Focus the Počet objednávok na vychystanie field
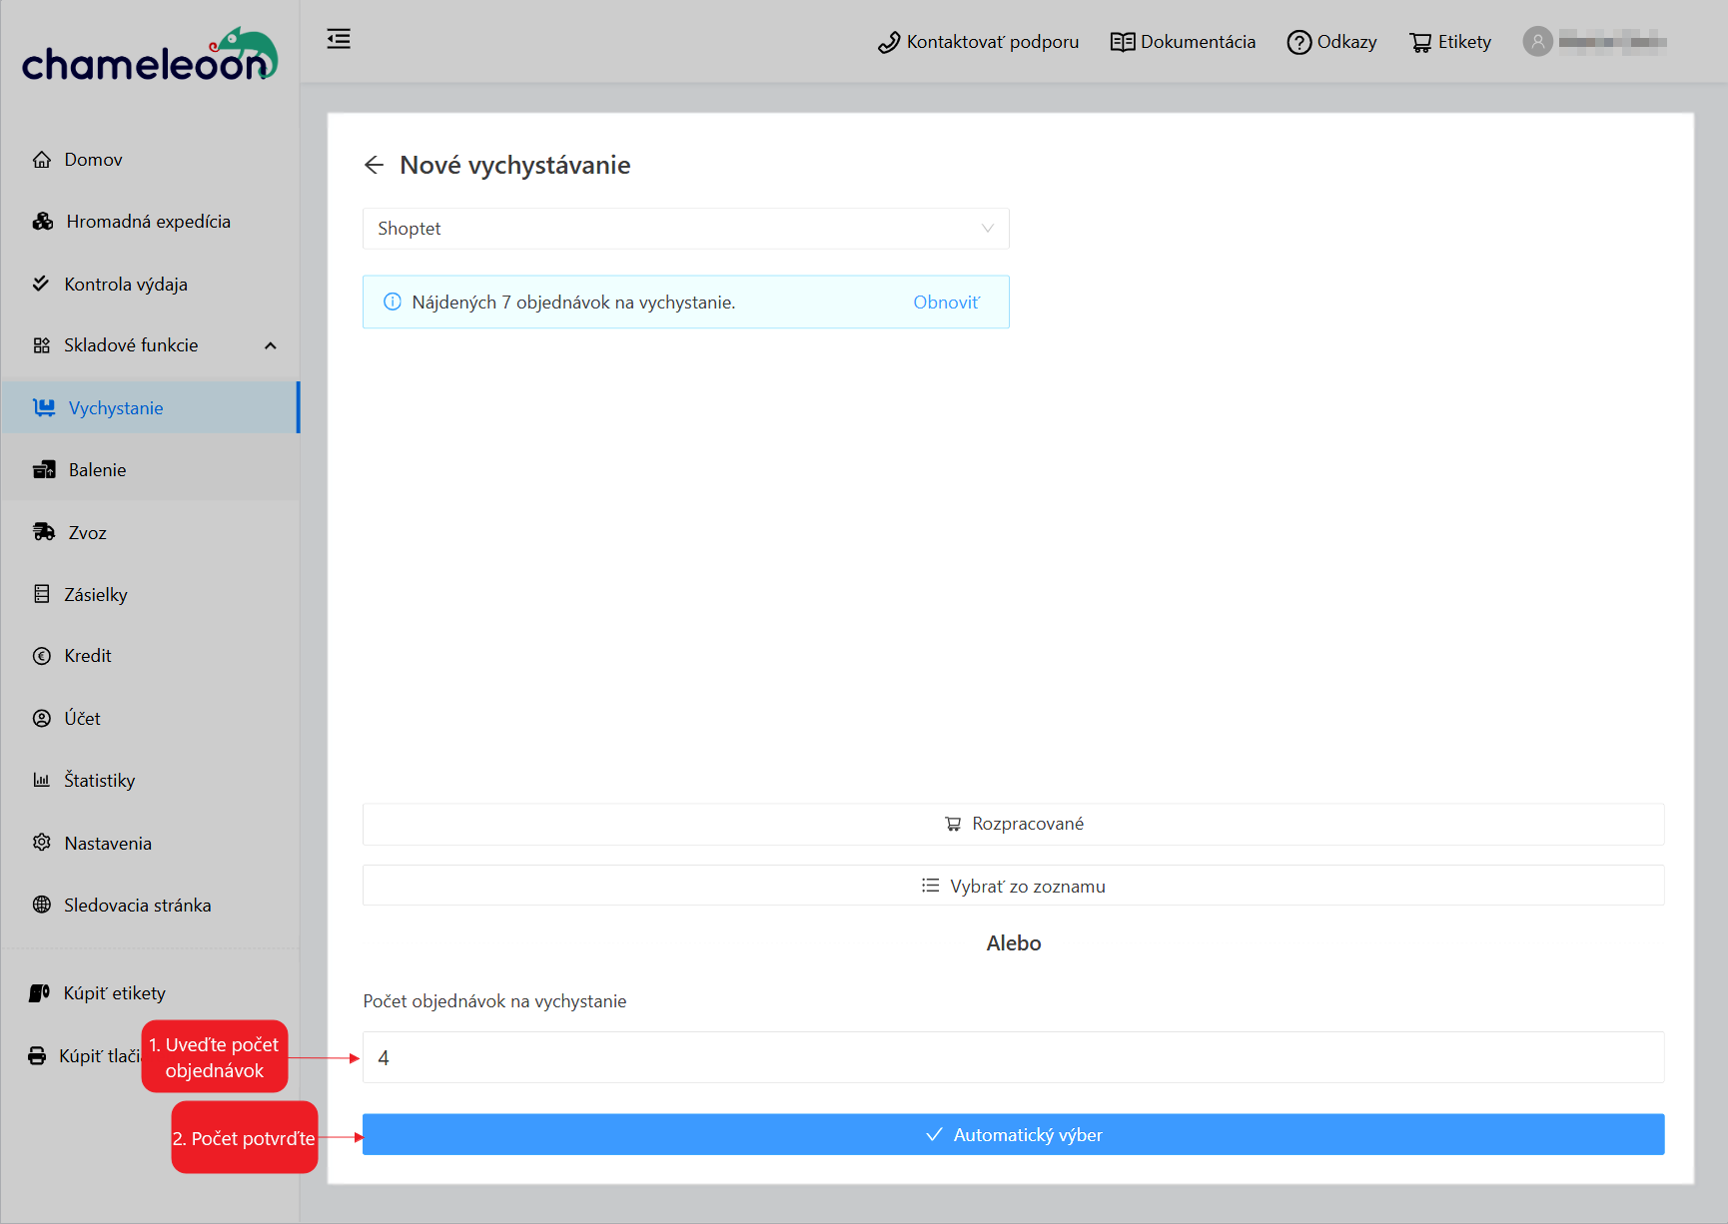 [1013, 1058]
